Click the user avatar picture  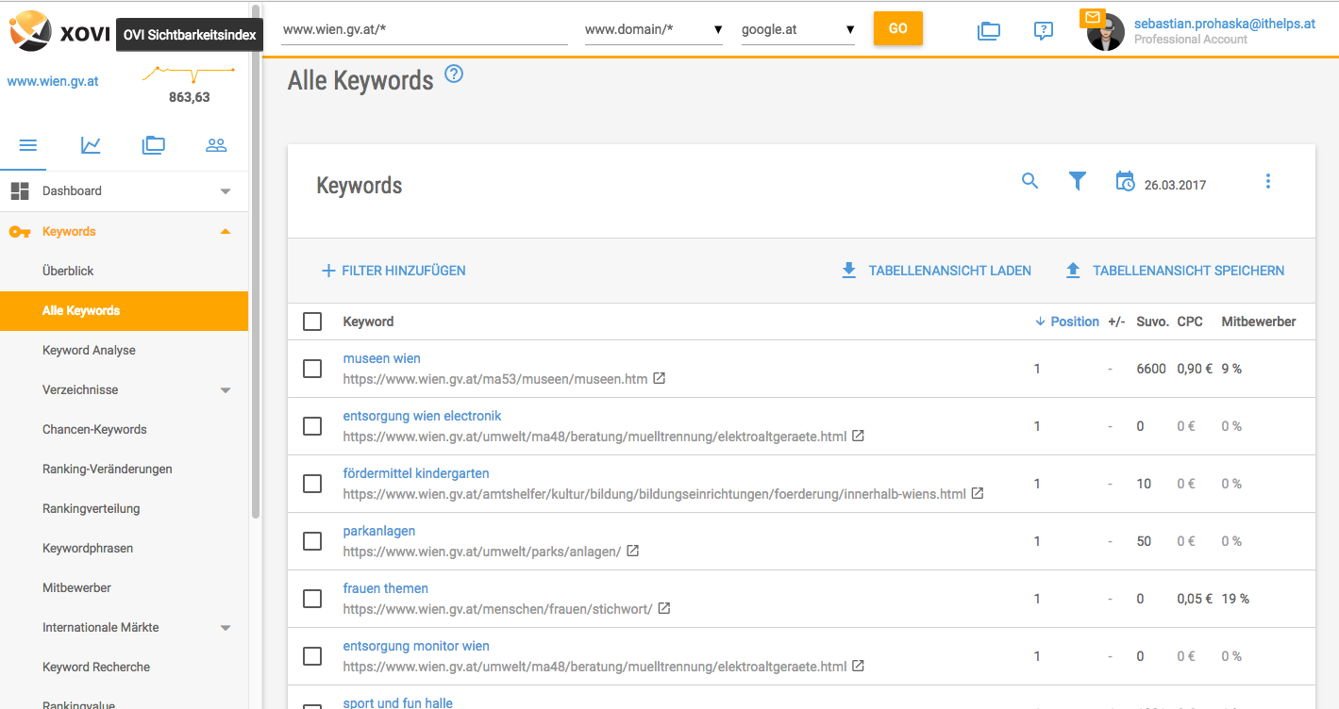coord(1105,34)
